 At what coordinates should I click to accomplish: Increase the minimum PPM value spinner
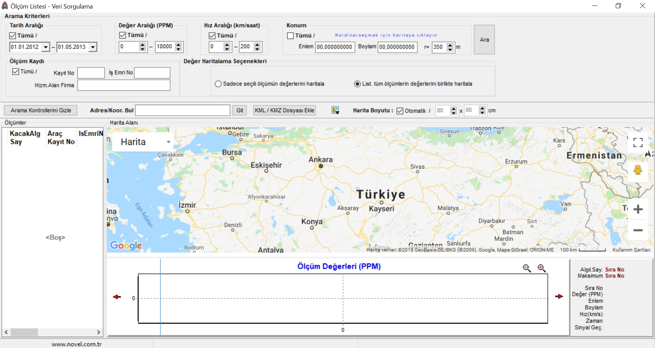tap(143, 44)
